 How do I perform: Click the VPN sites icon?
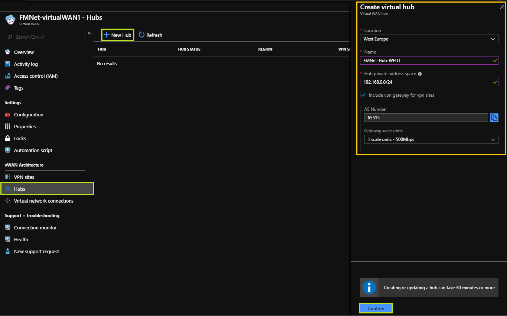7,177
